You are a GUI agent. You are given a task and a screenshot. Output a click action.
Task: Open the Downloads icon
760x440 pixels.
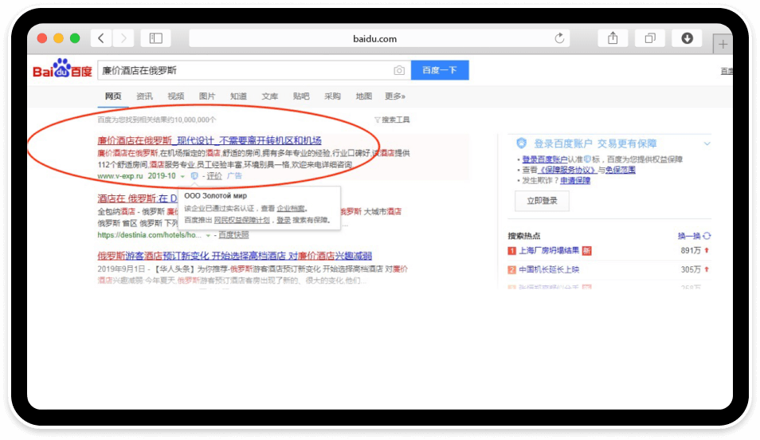click(x=687, y=38)
